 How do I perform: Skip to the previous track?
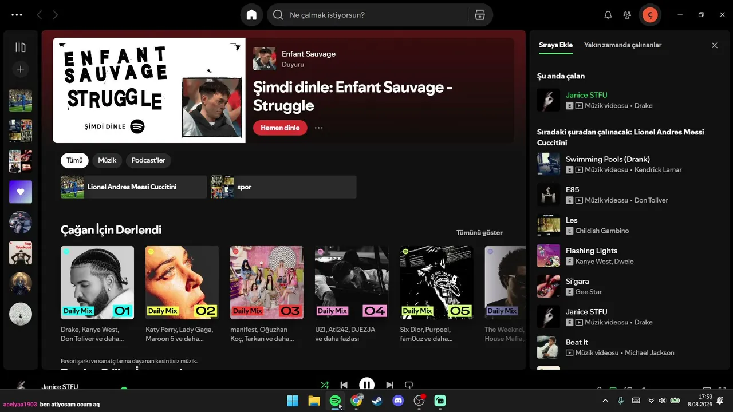point(344,385)
